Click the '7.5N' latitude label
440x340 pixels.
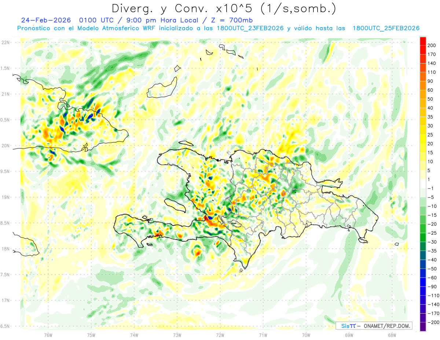coord(5,274)
